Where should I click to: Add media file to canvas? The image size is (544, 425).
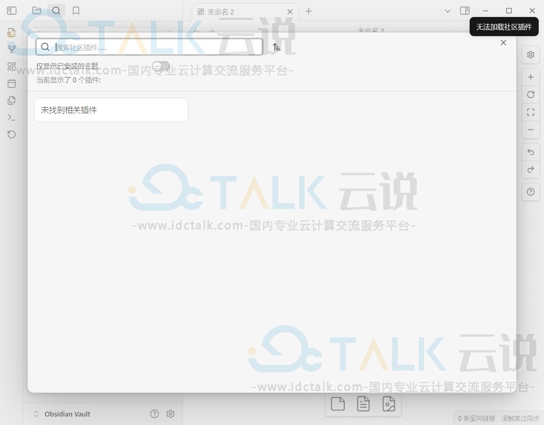(388, 404)
